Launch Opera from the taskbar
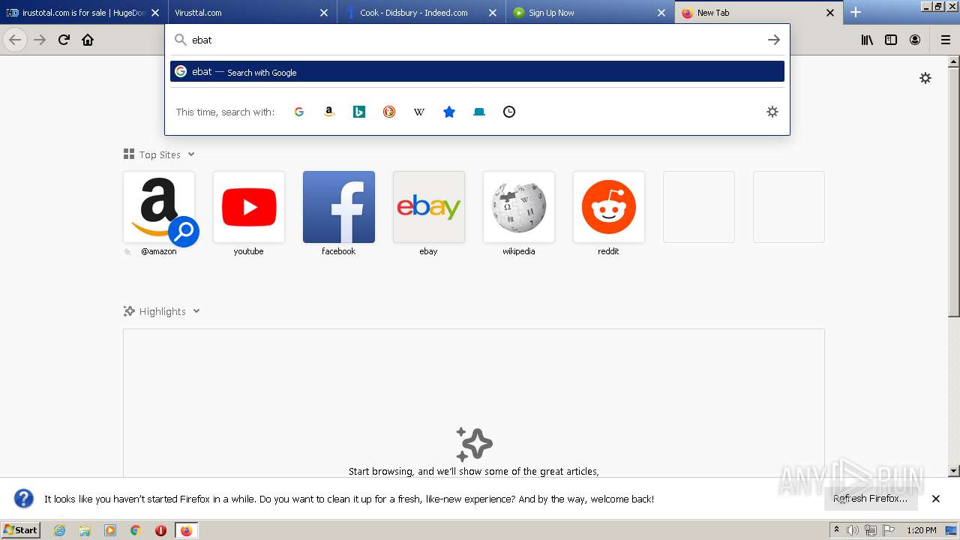960x540 pixels. pyautogui.click(x=160, y=530)
